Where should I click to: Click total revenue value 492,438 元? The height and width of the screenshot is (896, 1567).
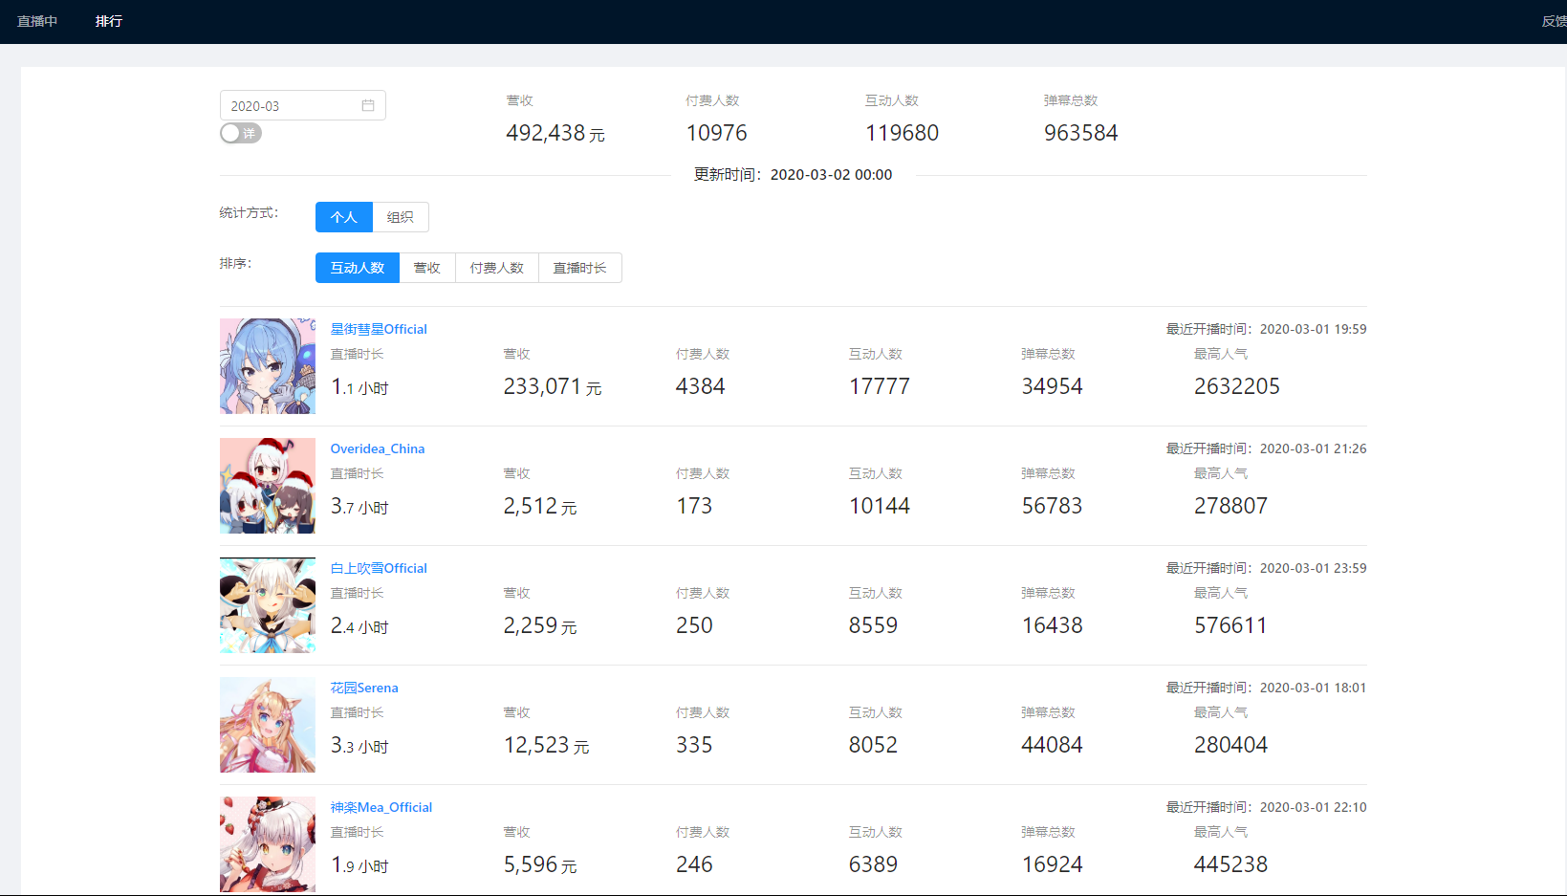(x=555, y=133)
